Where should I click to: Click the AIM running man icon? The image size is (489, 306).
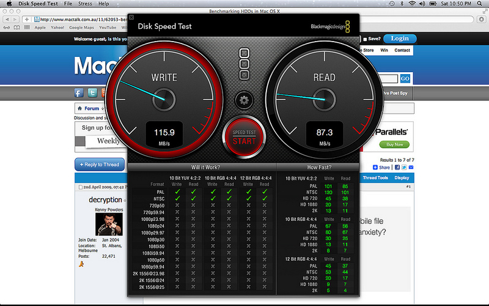(x=81, y=264)
